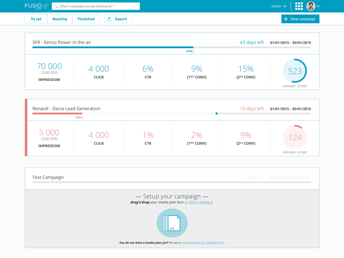
Task: Focus the campaign search field
Action: tap(96, 6)
